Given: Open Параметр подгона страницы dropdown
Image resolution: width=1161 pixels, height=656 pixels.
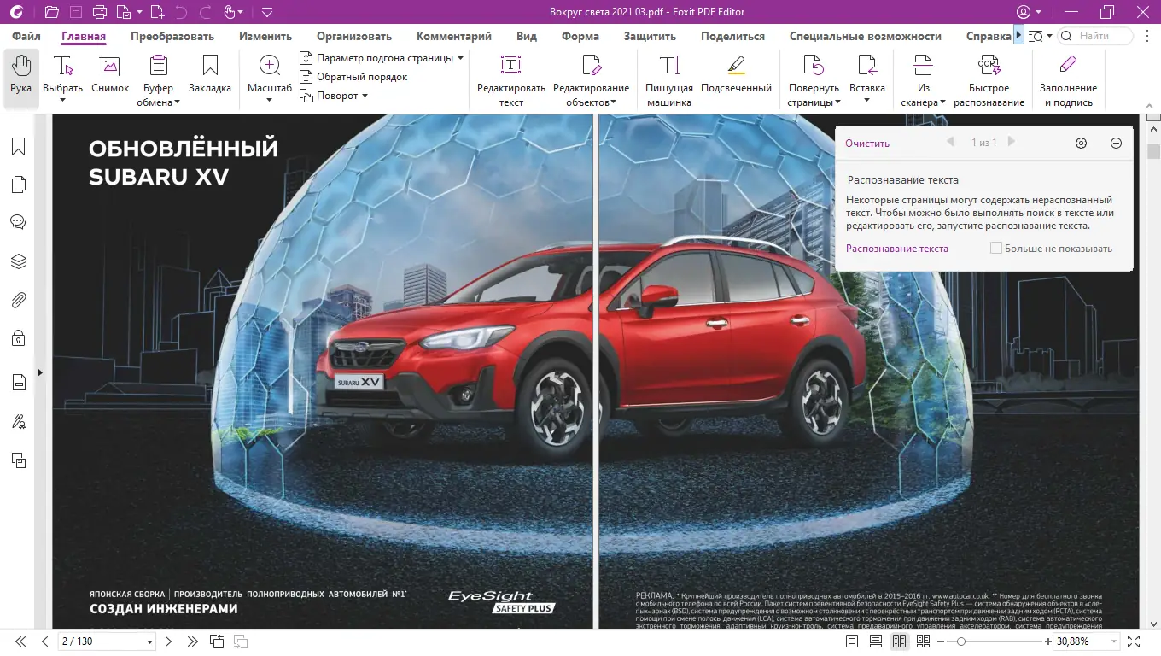Looking at the screenshot, I should coord(460,58).
